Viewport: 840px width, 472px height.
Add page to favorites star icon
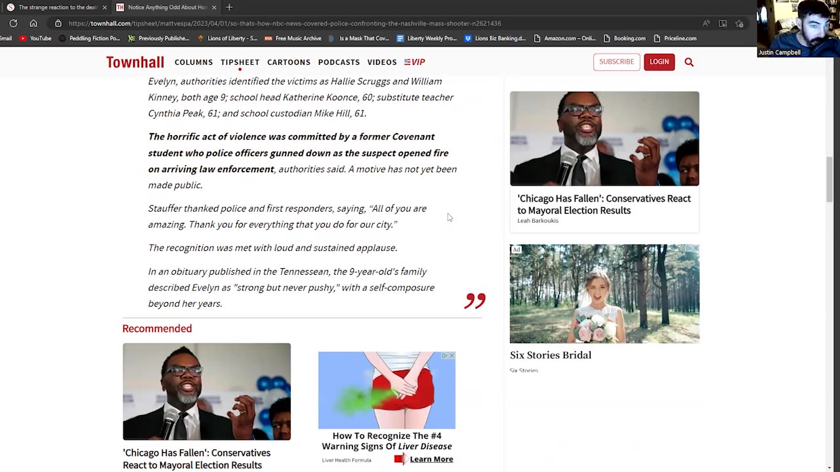(740, 23)
